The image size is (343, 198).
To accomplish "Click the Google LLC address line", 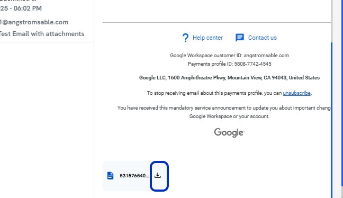I will pyautogui.click(x=229, y=78).
